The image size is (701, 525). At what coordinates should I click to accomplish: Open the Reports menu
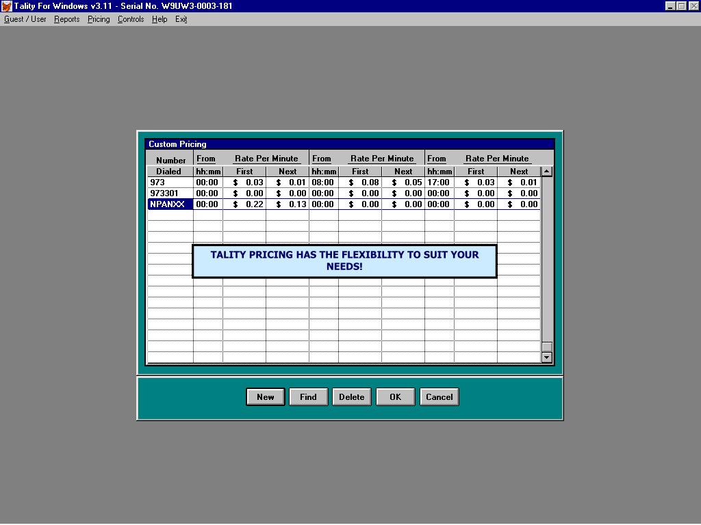pyautogui.click(x=66, y=19)
